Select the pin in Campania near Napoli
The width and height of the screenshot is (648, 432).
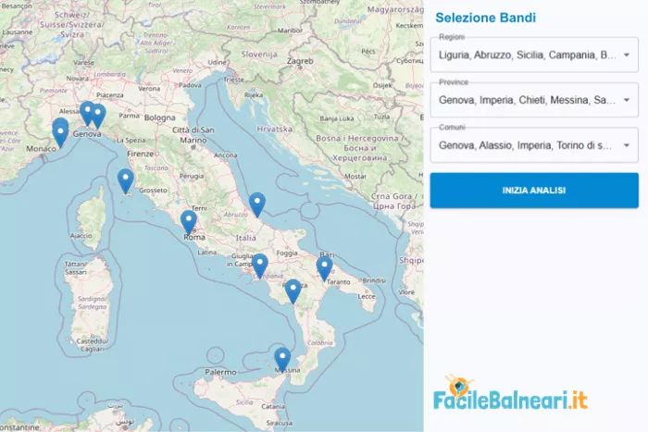[260, 266]
